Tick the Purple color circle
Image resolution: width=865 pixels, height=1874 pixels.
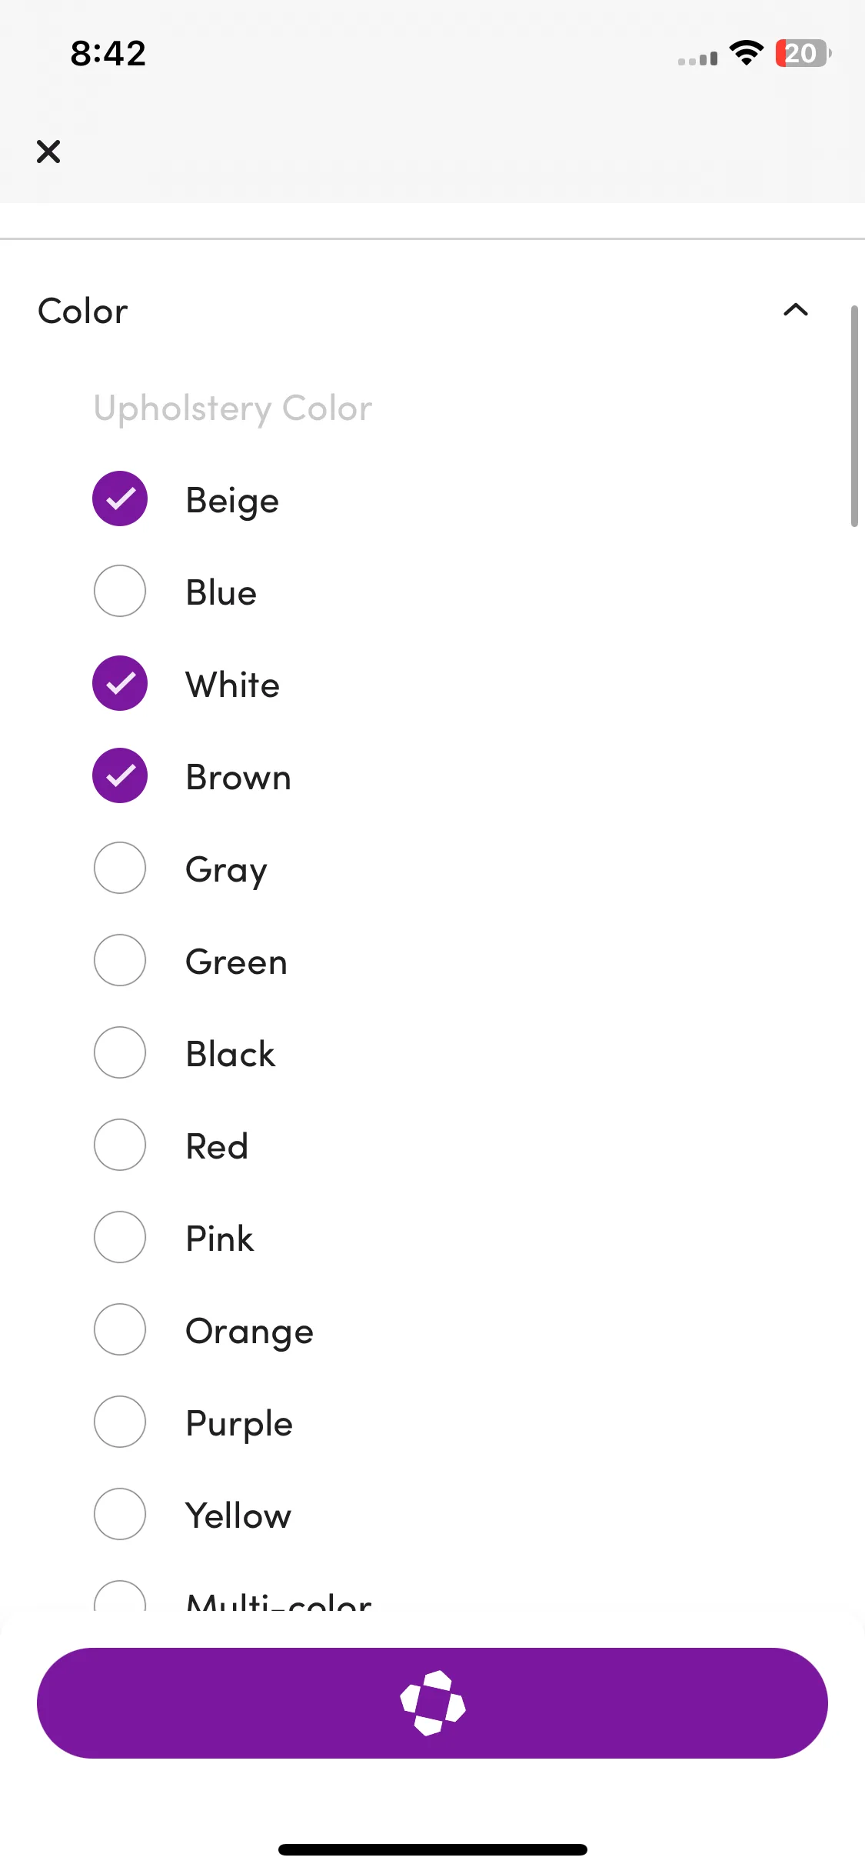coord(120,1422)
